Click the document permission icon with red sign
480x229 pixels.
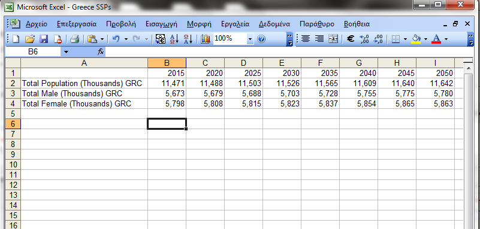(x=58, y=39)
